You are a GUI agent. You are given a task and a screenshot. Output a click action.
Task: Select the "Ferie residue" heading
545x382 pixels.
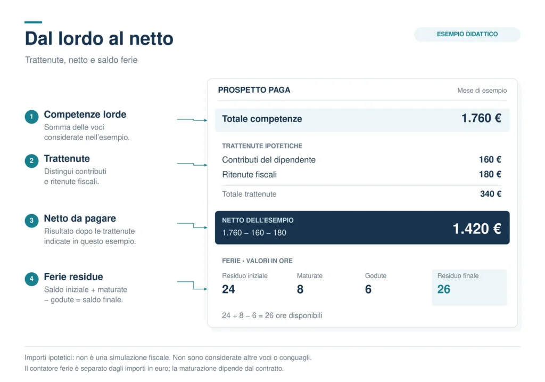73,277
